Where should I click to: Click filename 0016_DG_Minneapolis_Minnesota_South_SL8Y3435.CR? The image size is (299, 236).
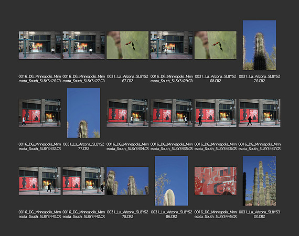[172, 146]
